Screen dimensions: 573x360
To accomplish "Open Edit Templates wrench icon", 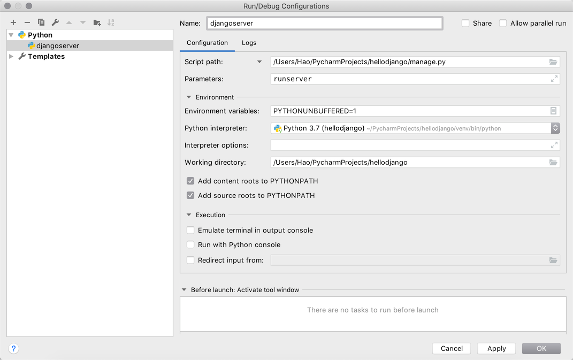I will point(55,22).
